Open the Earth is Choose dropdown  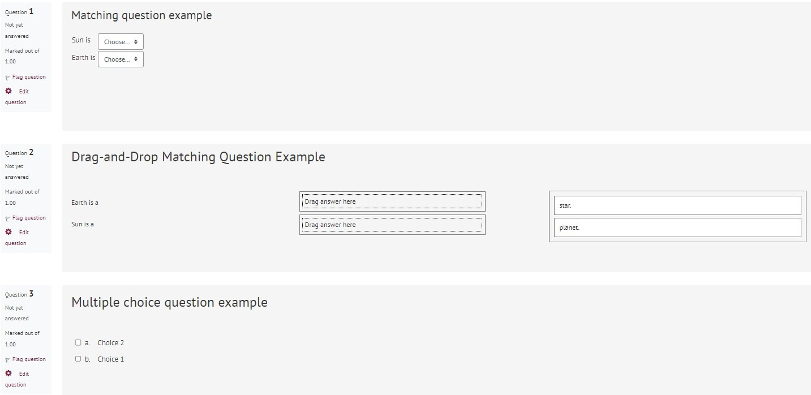point(121,59)
